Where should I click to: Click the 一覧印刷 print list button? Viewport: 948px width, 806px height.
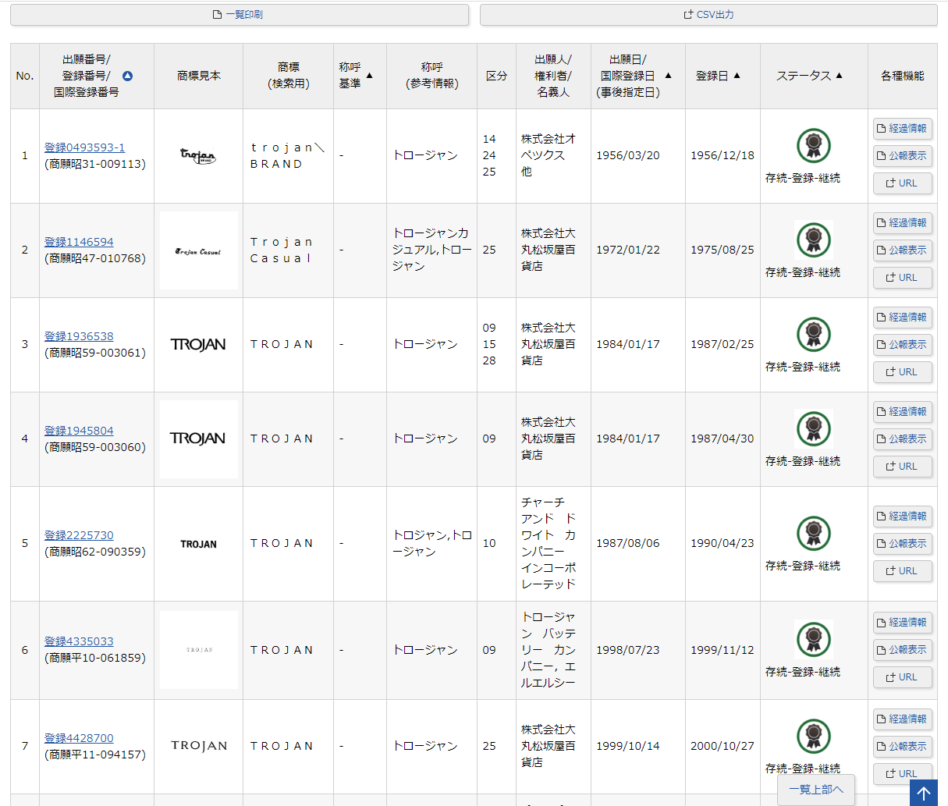[240, 15]
